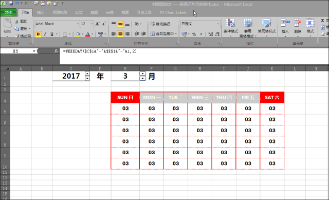This screenshot has width=329, height=200.
Task: Click the Borders icon
Action: coord(65,34)
